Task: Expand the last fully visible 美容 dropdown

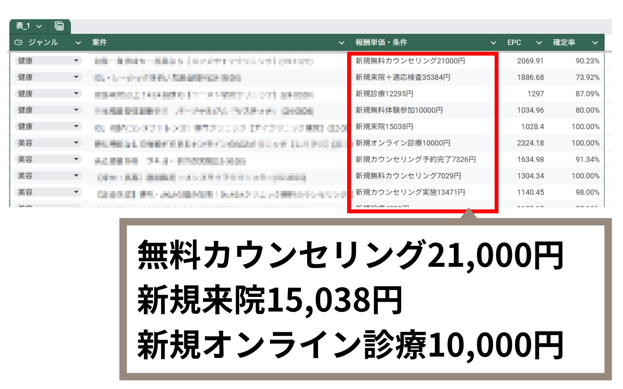Action: [76, 192]
